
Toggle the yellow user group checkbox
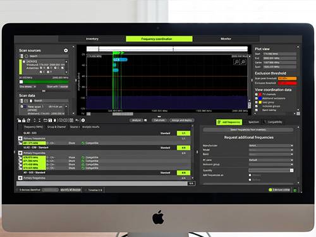coord(257,102)
